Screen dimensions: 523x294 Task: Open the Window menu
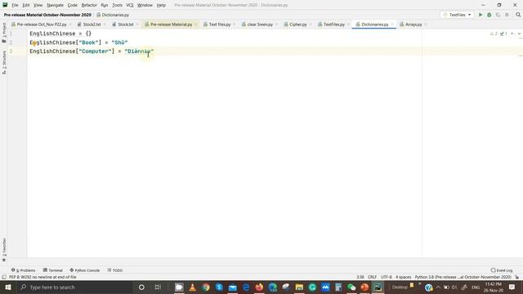pos(145,5)
